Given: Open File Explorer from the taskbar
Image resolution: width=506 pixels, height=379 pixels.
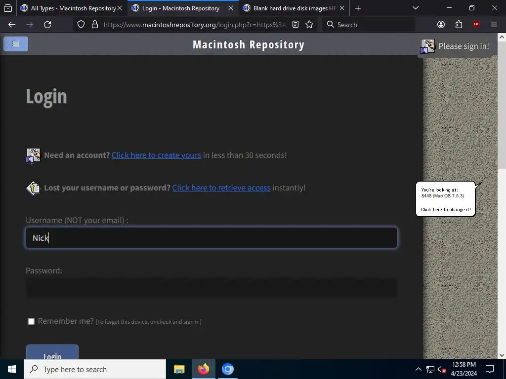Looking at the screenshot, I should pos(179,369).
